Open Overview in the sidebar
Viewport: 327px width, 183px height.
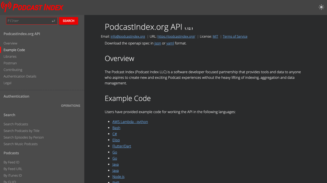(10, 43)
